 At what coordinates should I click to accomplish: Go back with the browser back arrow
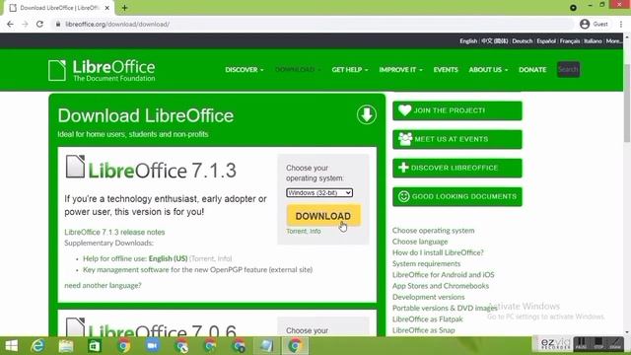point(10,24)
